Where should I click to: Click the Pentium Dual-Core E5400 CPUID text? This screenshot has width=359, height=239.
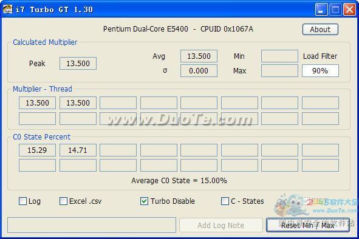tap(178, 29)
